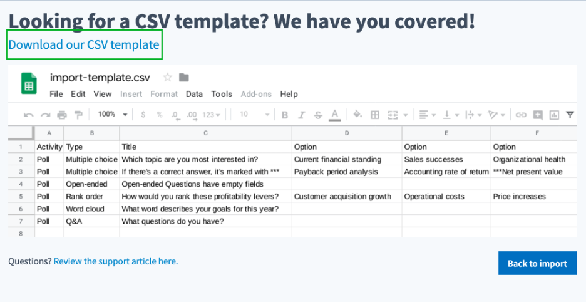The image size is (586, 302).
Task: Open the text color picker
Action: [x=335, y=115]
